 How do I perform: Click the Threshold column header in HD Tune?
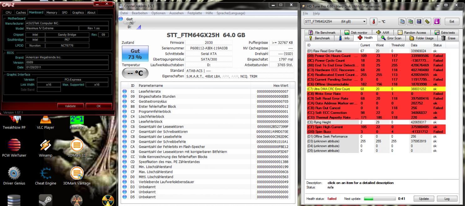[397, 45]
